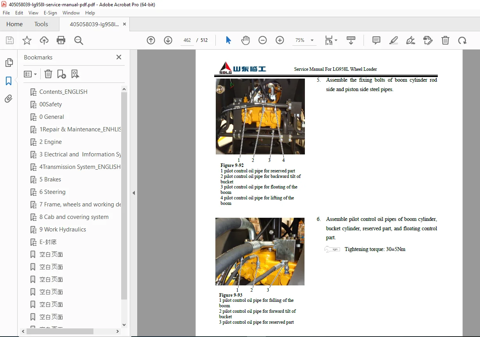Click the Save file icon

click(x=10, y=40)
